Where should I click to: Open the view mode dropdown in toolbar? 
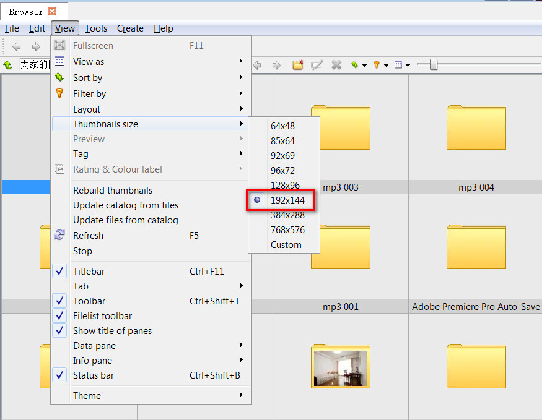click(x=402, y=65)
